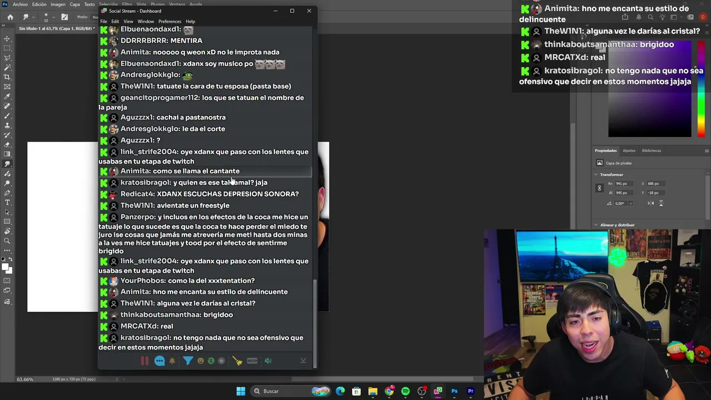Select the Path Selection tool
The width and height of the screenshot is (711, 400).
point(7,212)
